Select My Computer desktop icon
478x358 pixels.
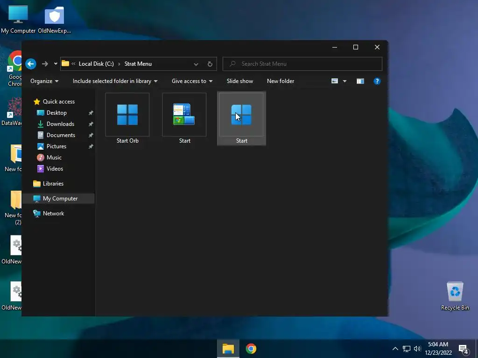18,19
